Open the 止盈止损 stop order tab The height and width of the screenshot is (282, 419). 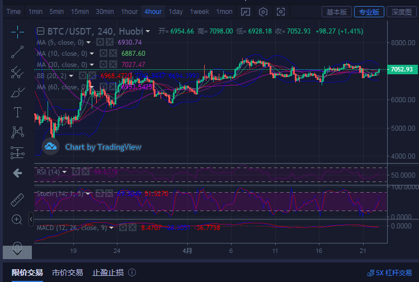point(108,273)
